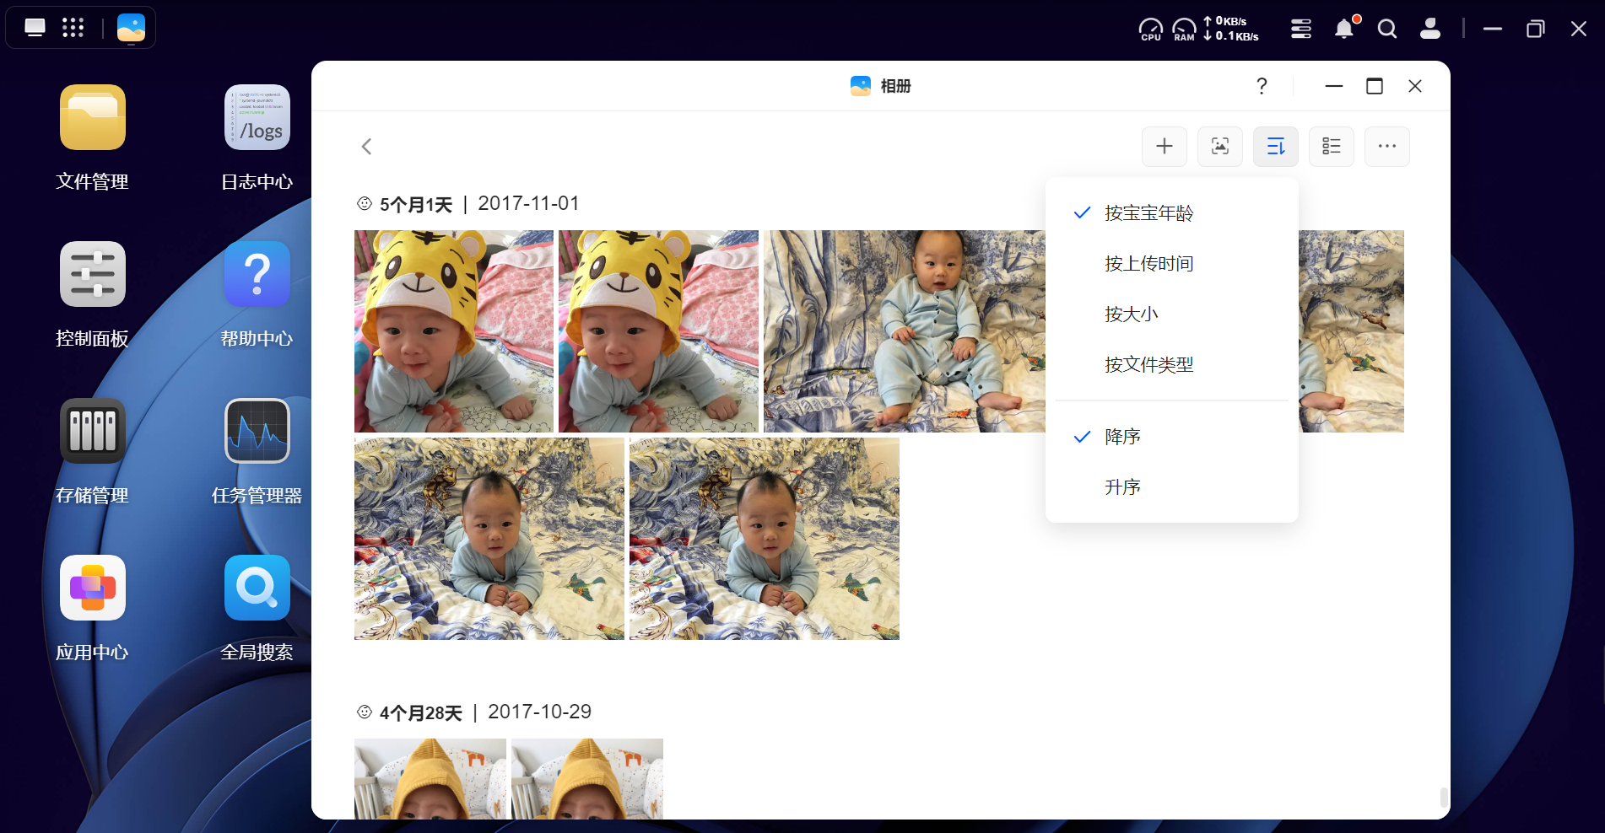
Task: Click the 相册 app icon in the top taskbar
Action: pos(131,28)
